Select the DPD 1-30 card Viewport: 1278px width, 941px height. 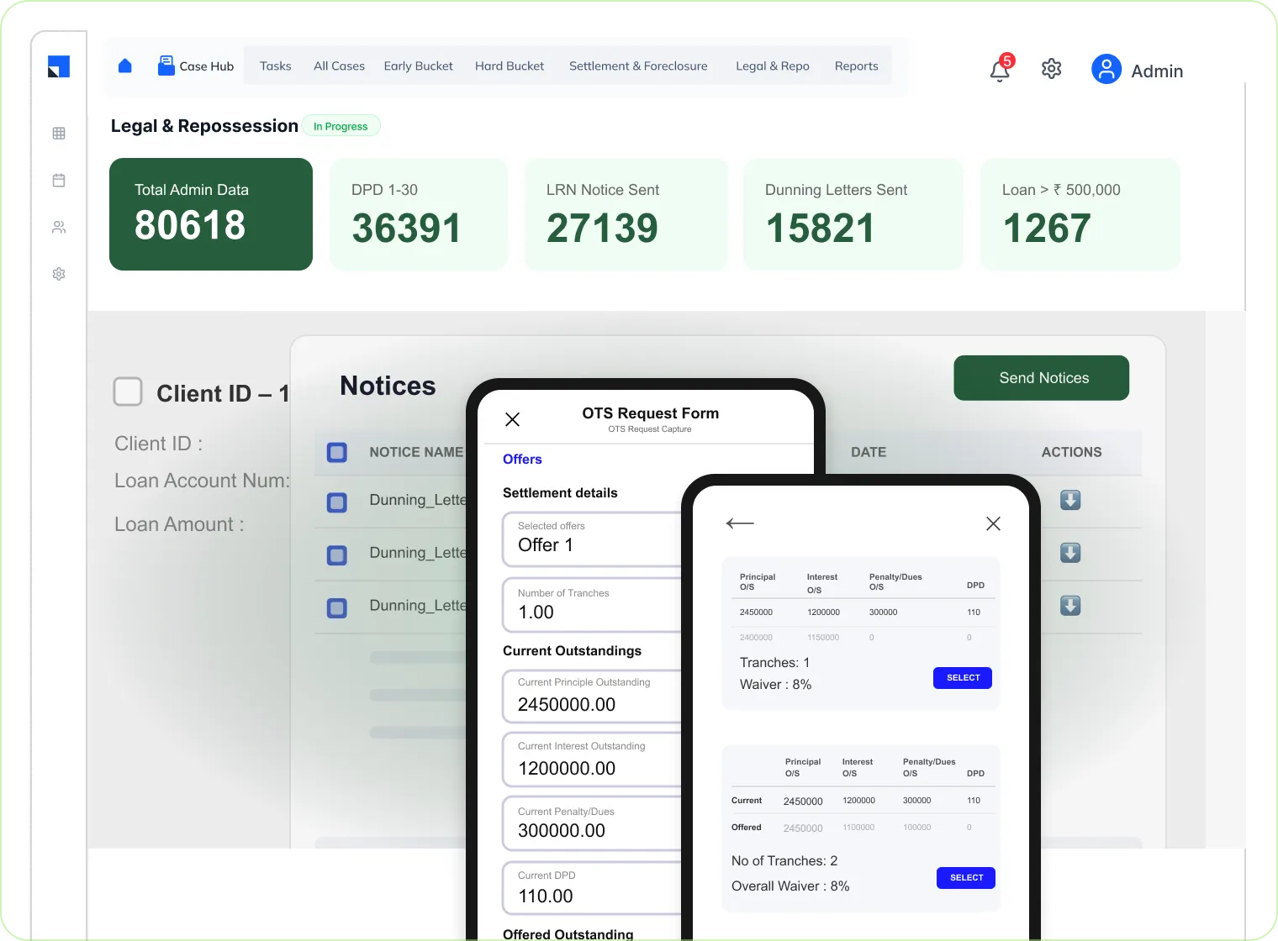pyautogui.click(x=419, y=214)
